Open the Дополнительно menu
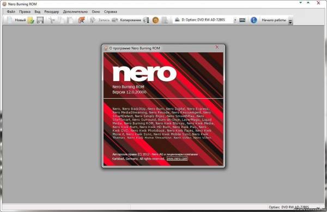The width and height of the screenshot is (327, 212). pyautogui.click(x=75, y=11)
